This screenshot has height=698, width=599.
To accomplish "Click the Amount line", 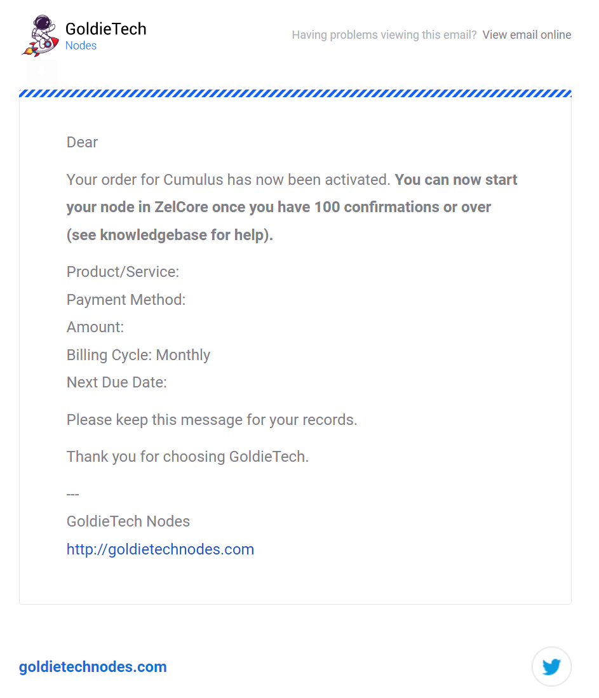I will (95, 327).
